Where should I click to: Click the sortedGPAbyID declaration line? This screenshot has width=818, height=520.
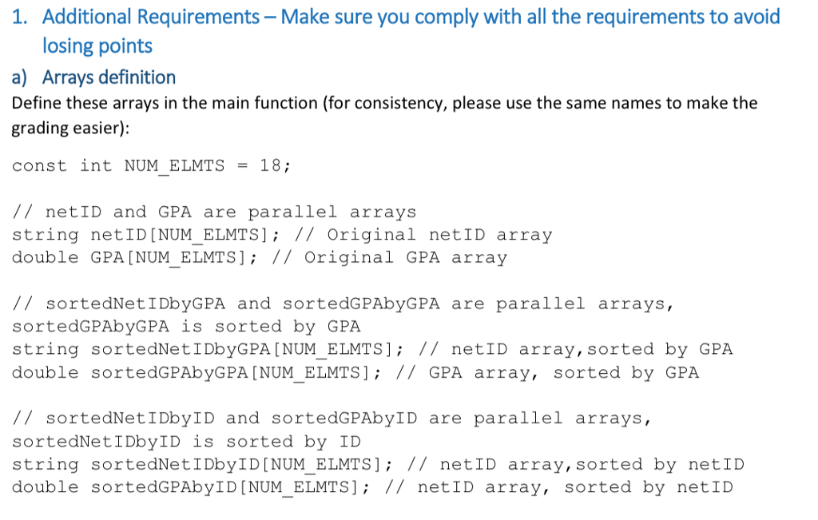180,487
